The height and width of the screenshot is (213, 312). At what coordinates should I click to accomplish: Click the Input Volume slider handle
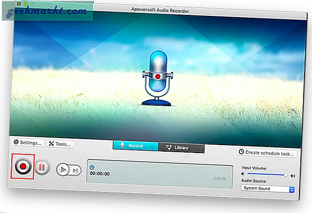pyautogui.click(x=286, y=175)
